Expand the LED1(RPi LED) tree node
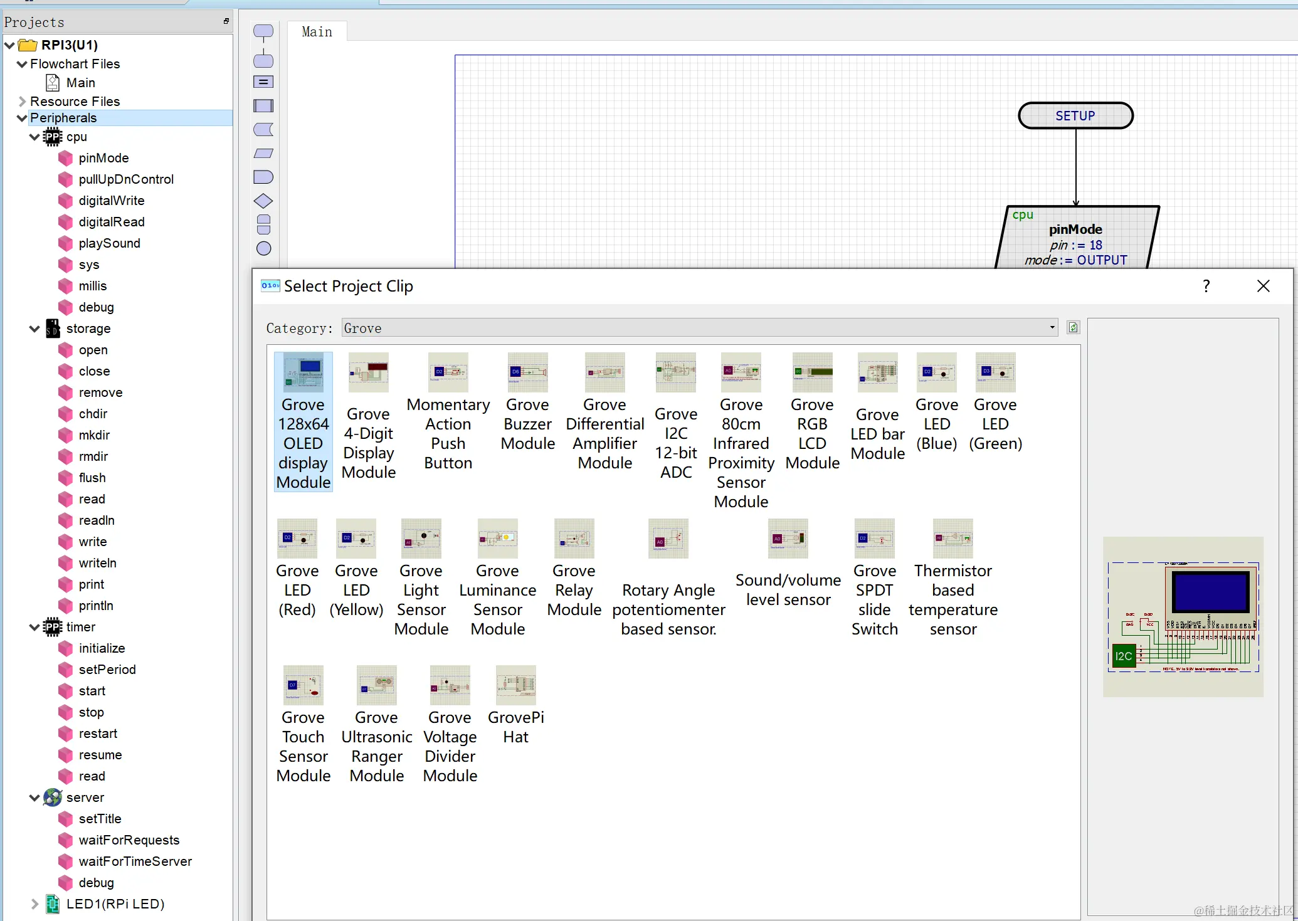 click(34, 904)
